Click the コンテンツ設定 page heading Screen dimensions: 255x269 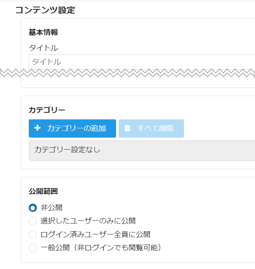(45, 10)
